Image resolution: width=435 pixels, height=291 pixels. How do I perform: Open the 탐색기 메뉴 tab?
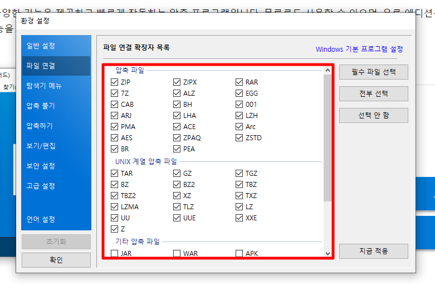point(56,86)
